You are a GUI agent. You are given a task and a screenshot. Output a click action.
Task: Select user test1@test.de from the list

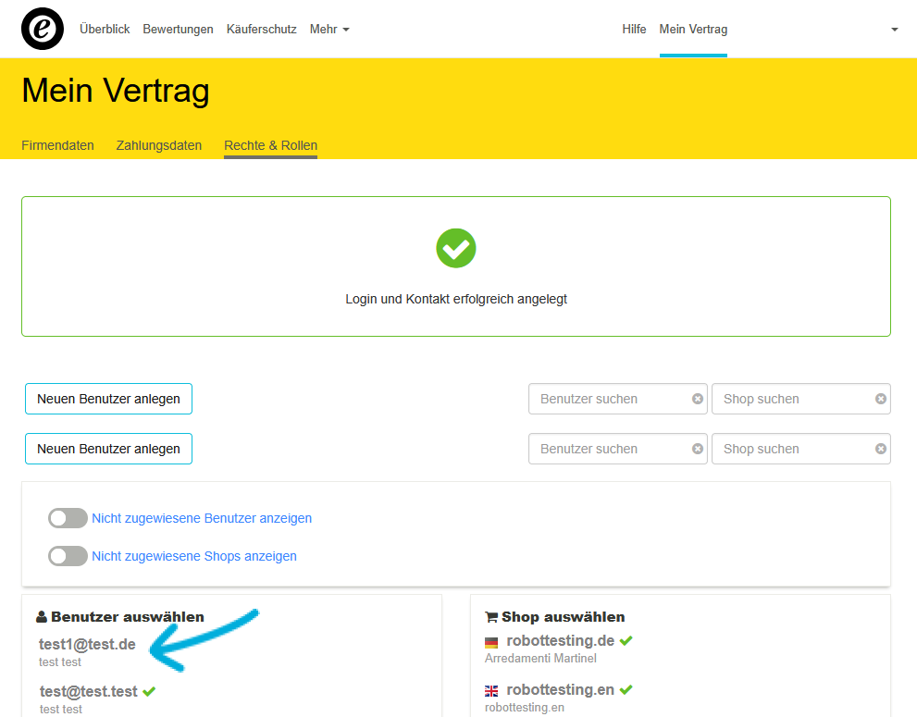(x=87, y=645)
